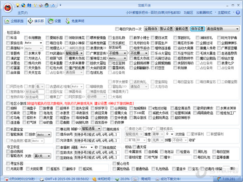Enable the 拍照 mini-game checkbox
Viewport: 243px width, 182px height.
(x=8, y=108)
